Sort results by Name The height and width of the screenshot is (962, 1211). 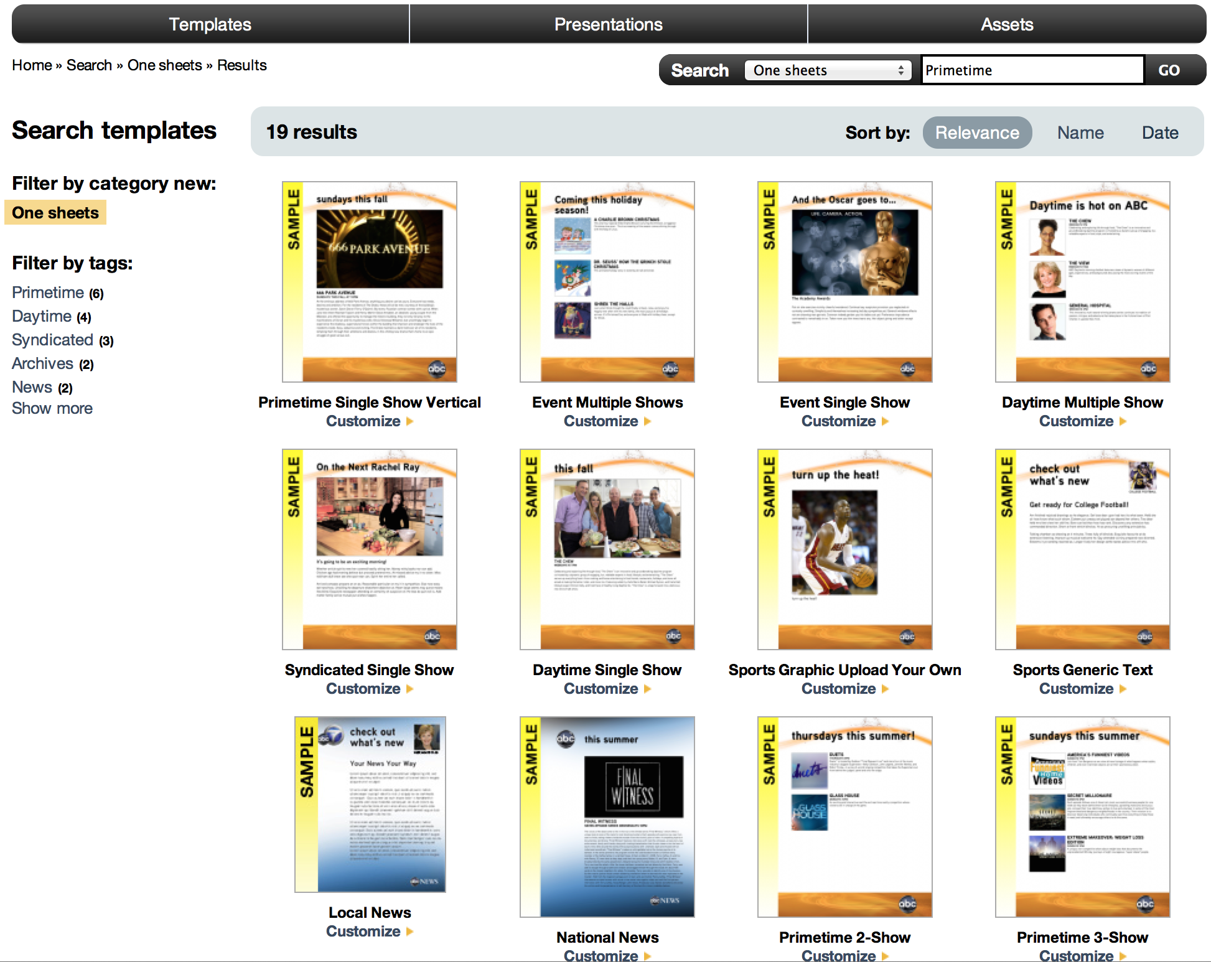point(1080,133)
